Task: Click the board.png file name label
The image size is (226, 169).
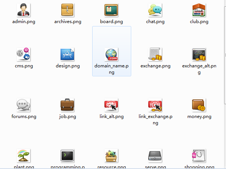Action: pos(112,22)
